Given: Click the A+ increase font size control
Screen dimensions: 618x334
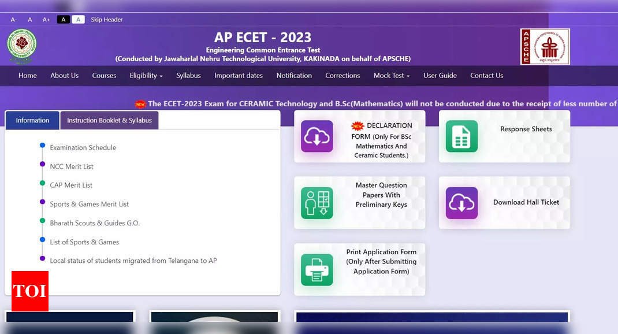Looking at the screenshot, I should pos(47,19).
